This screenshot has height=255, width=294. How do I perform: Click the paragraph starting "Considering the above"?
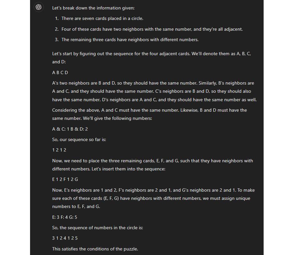(x=149, y=114)
